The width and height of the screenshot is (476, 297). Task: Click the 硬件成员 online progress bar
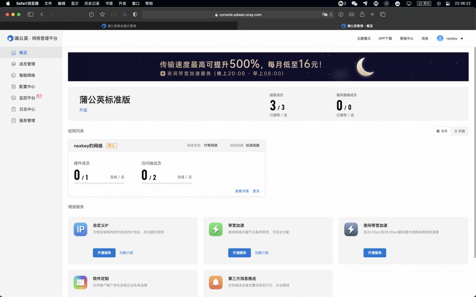tap(99, 183)
